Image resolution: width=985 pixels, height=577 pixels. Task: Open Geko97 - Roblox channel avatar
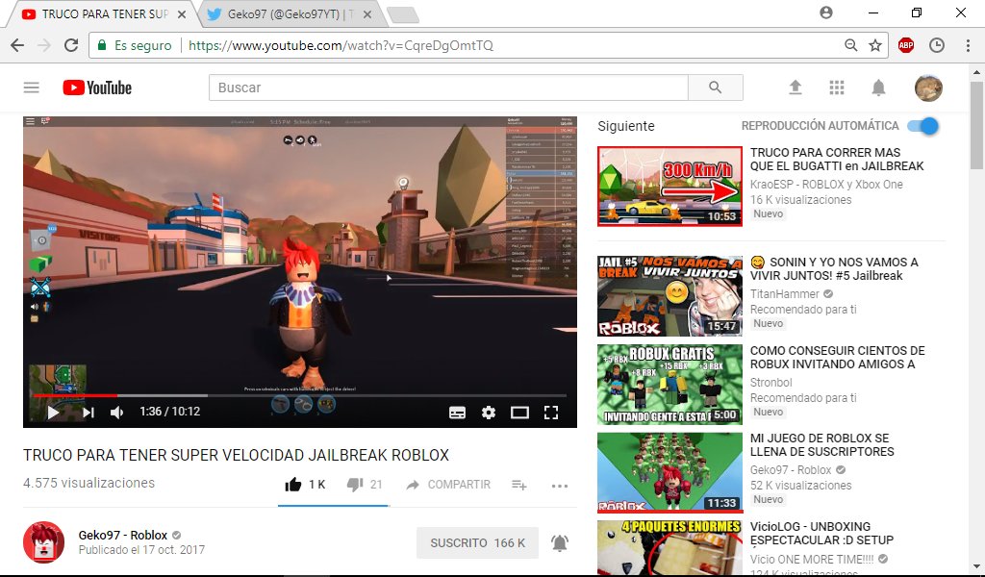[x=44, y=541]
